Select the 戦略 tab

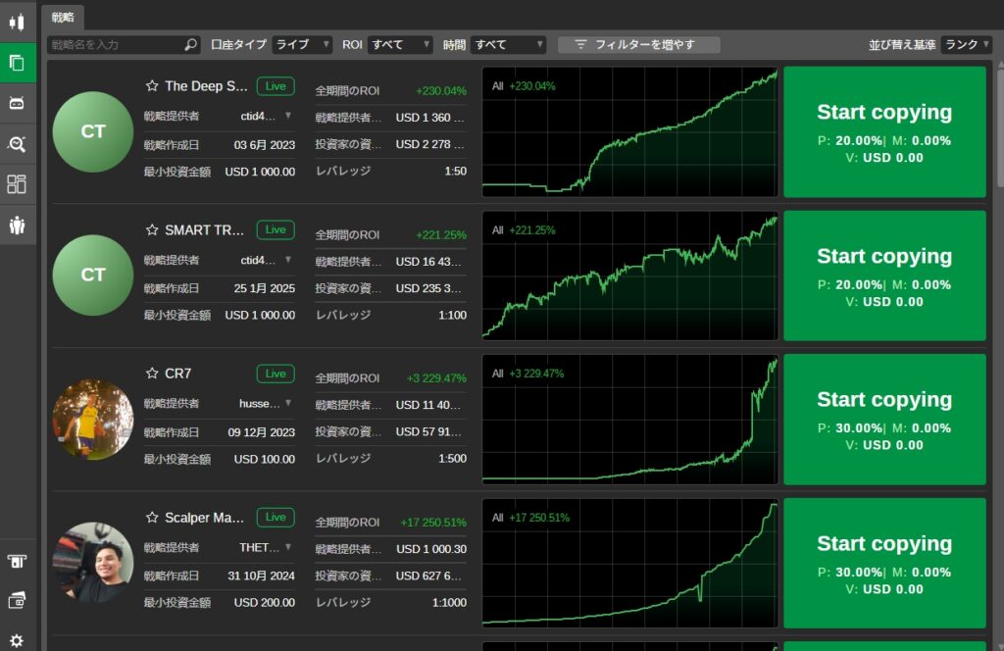click(x=63, y=17)
